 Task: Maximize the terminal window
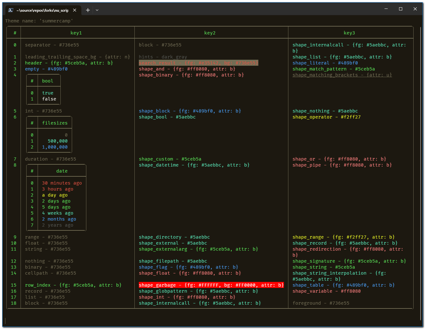(401, 9)
